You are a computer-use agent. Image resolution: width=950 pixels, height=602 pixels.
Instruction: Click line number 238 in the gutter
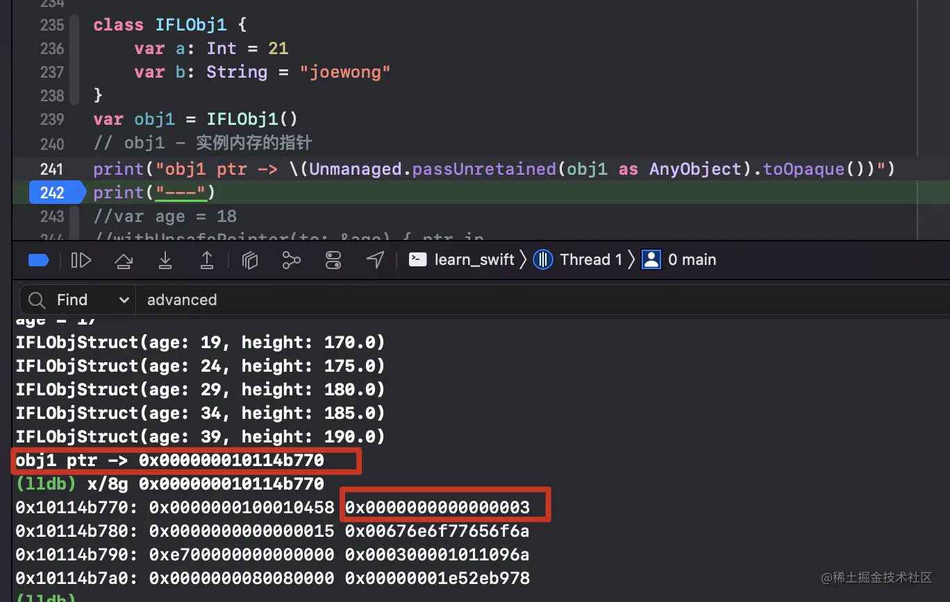coord(52,96)
